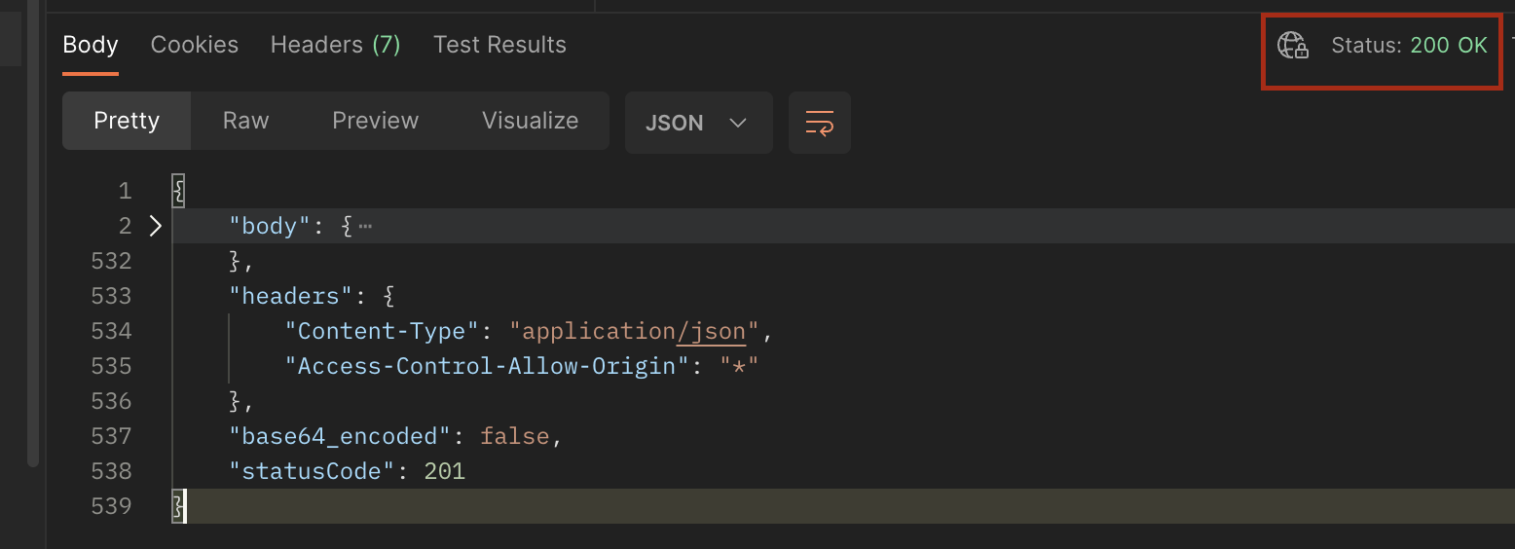The image size is (1515, 549).
Task: Select the Raw view mode
Action: [245, 121]
